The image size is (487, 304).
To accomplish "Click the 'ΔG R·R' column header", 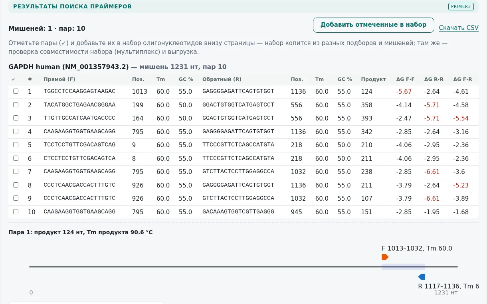I will point(434,79).
